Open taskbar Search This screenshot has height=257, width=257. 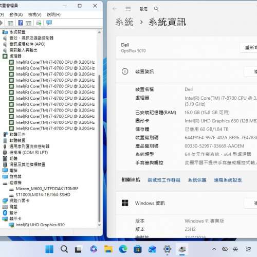tap(64, 249)
